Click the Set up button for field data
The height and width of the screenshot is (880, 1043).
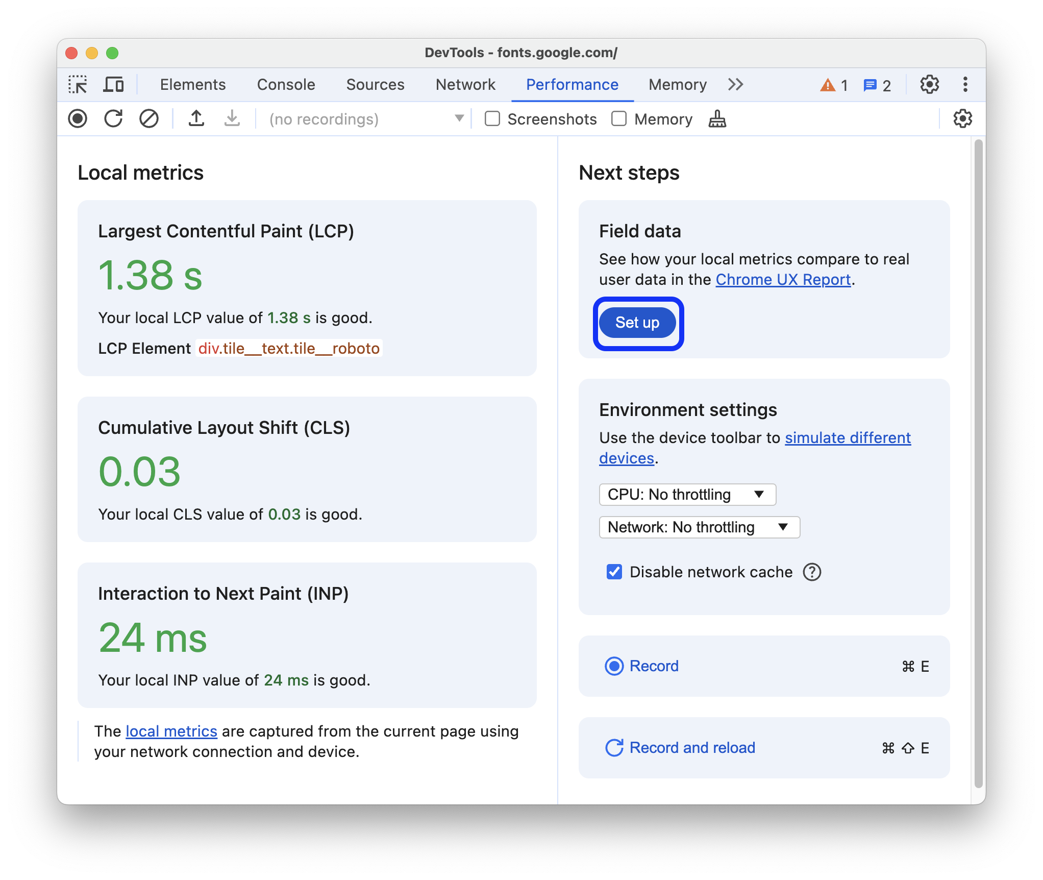point(638,322)
